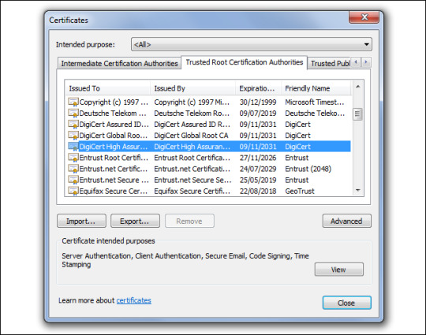Click the tab strip scroll-left arrow

(356, 62)
